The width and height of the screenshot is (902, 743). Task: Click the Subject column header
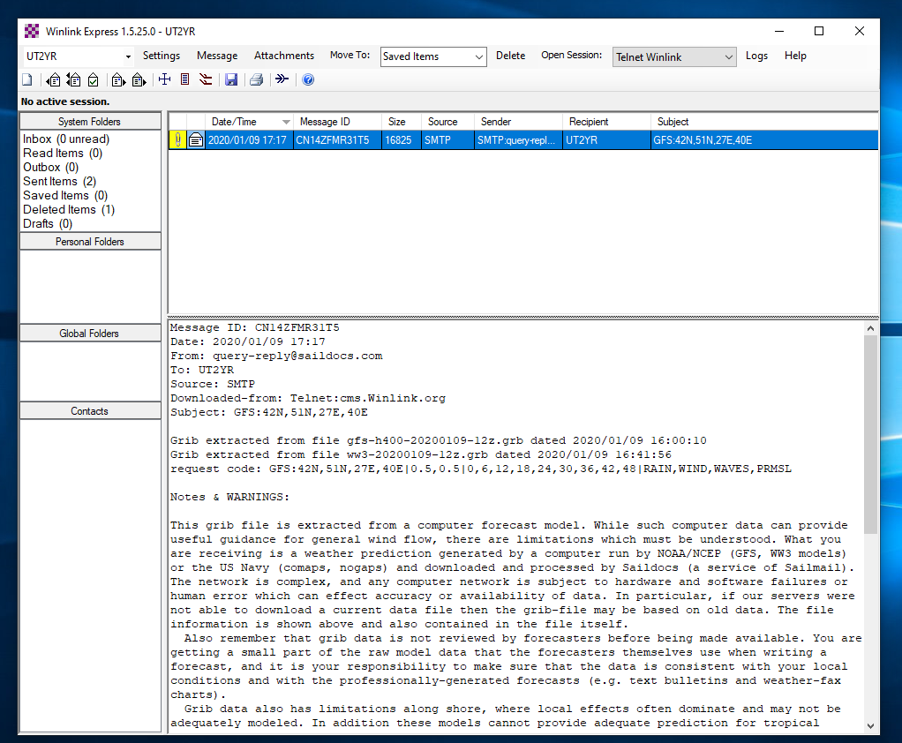tap(764, 122)
